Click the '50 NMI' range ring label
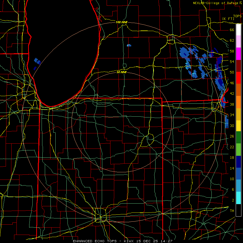243x243 pixels. (x=122, y=72)
